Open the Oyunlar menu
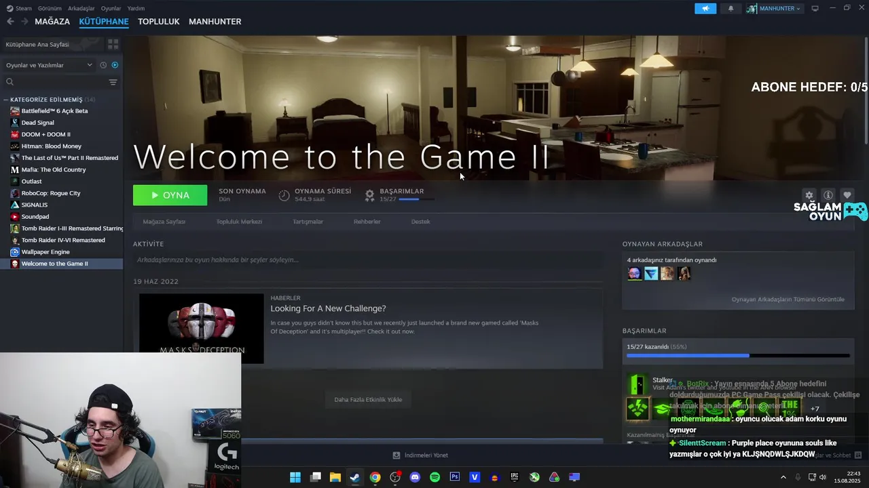 click(111, 8)
